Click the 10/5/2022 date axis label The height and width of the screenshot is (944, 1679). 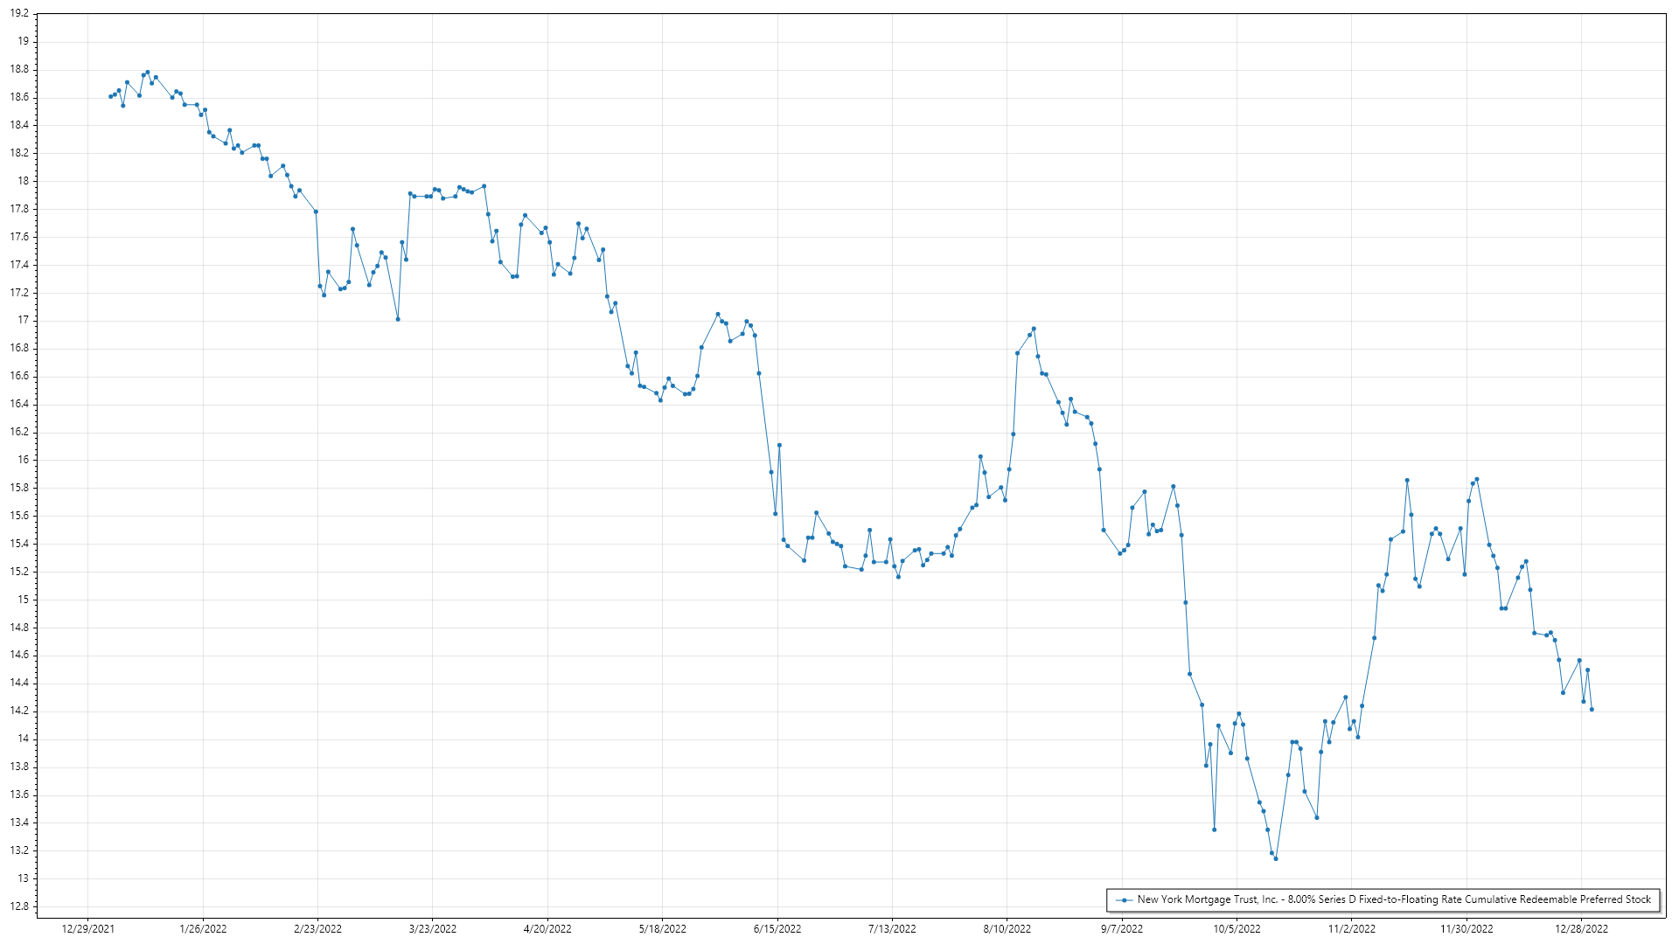coord(1237,929)
